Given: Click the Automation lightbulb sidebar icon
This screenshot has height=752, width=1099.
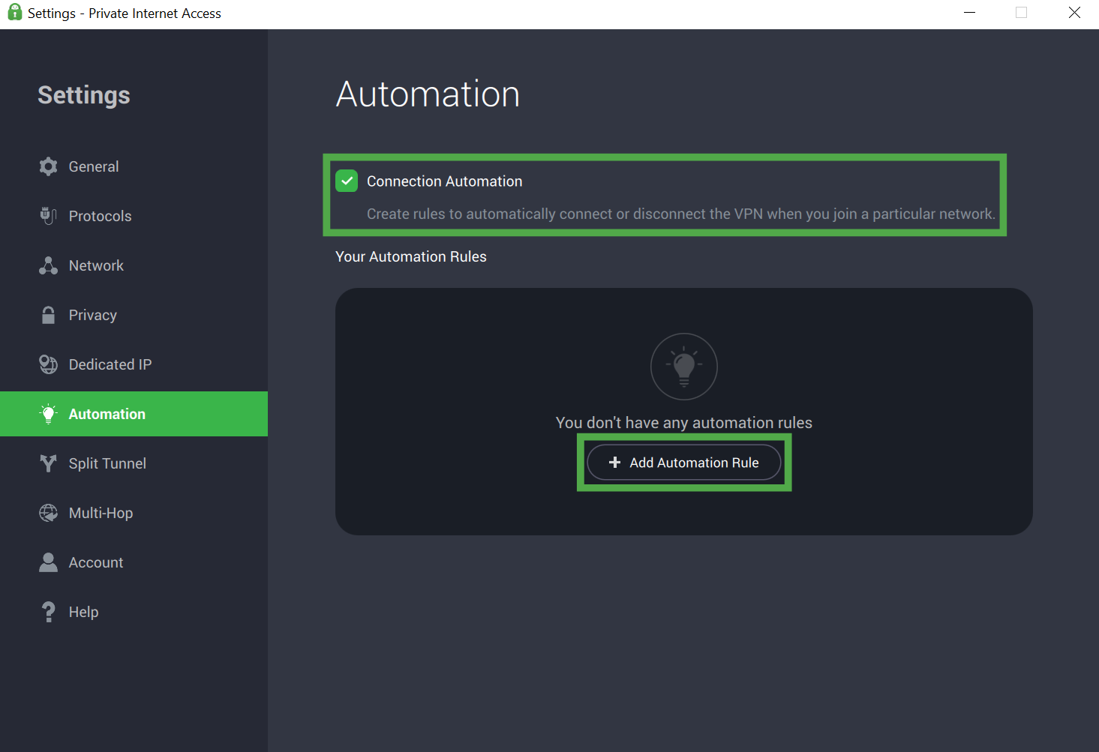Looking at the screenshot, I should 49,414.
